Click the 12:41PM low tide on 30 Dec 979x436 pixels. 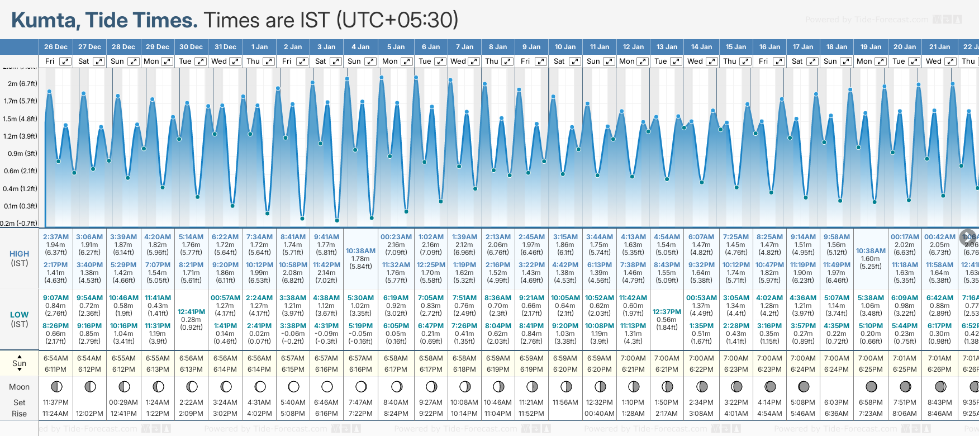[191, 312]
